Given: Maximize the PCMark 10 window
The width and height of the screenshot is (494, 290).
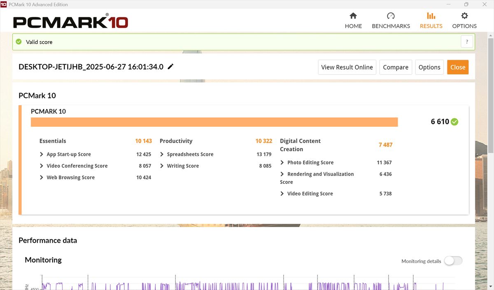Looking at the screenshot, I should 466,4.
